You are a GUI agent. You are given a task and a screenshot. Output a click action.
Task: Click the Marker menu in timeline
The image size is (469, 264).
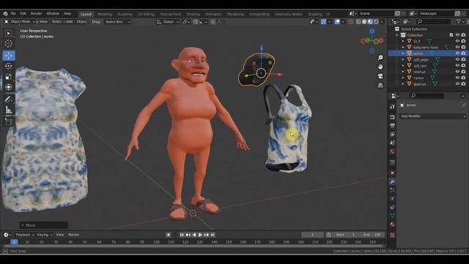pos(73,235)
